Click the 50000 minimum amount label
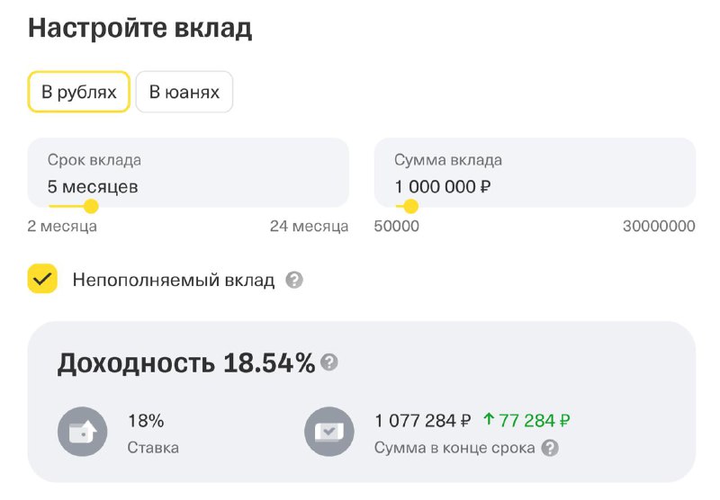This screenshot has height=500, width=720. point(397,226)
